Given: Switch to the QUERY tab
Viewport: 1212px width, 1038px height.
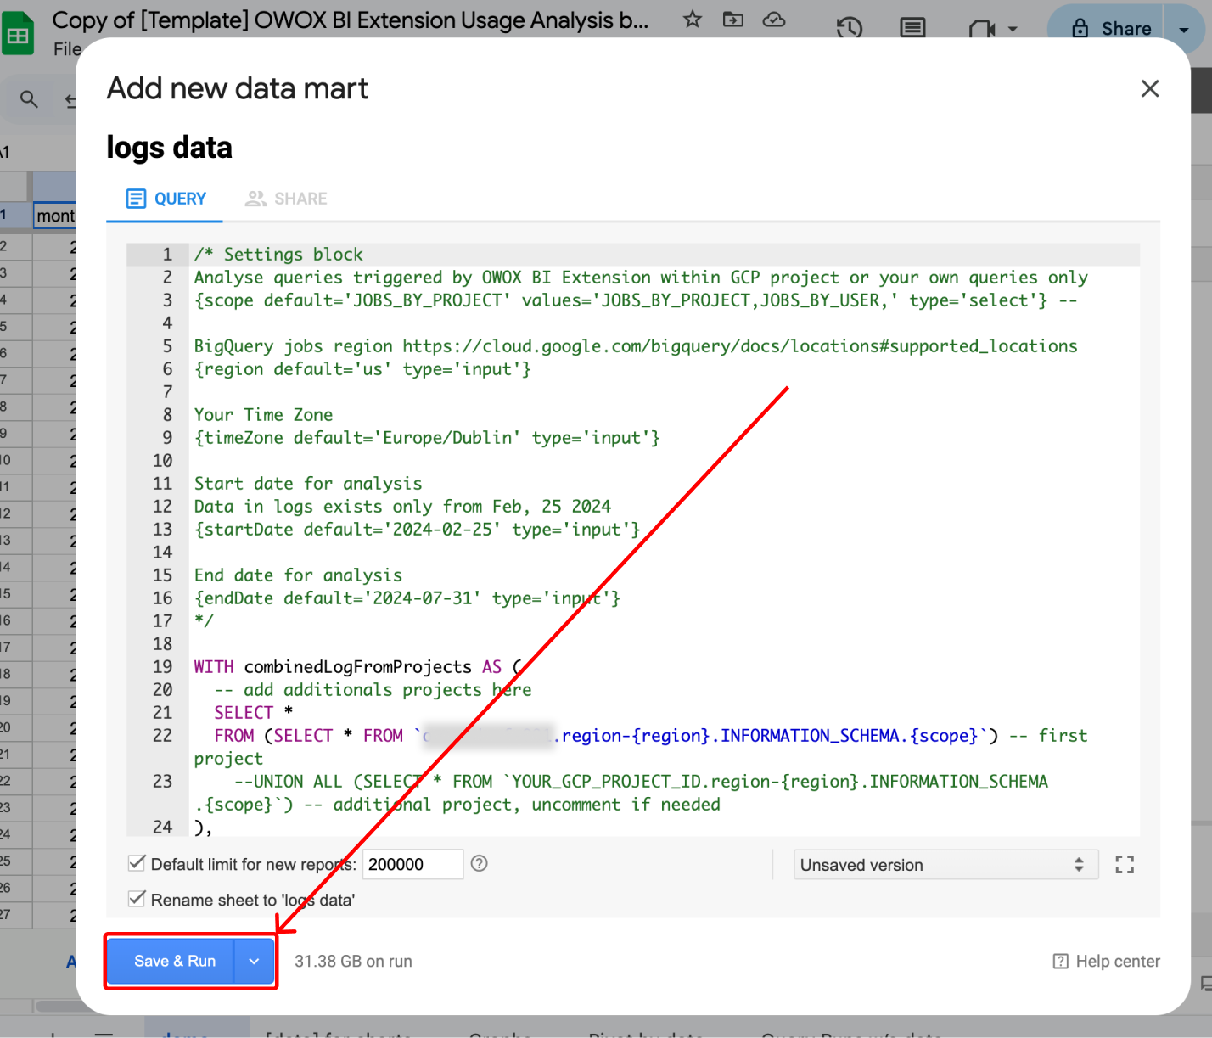Looking at the screenshot, I should [x=166, y=199].
